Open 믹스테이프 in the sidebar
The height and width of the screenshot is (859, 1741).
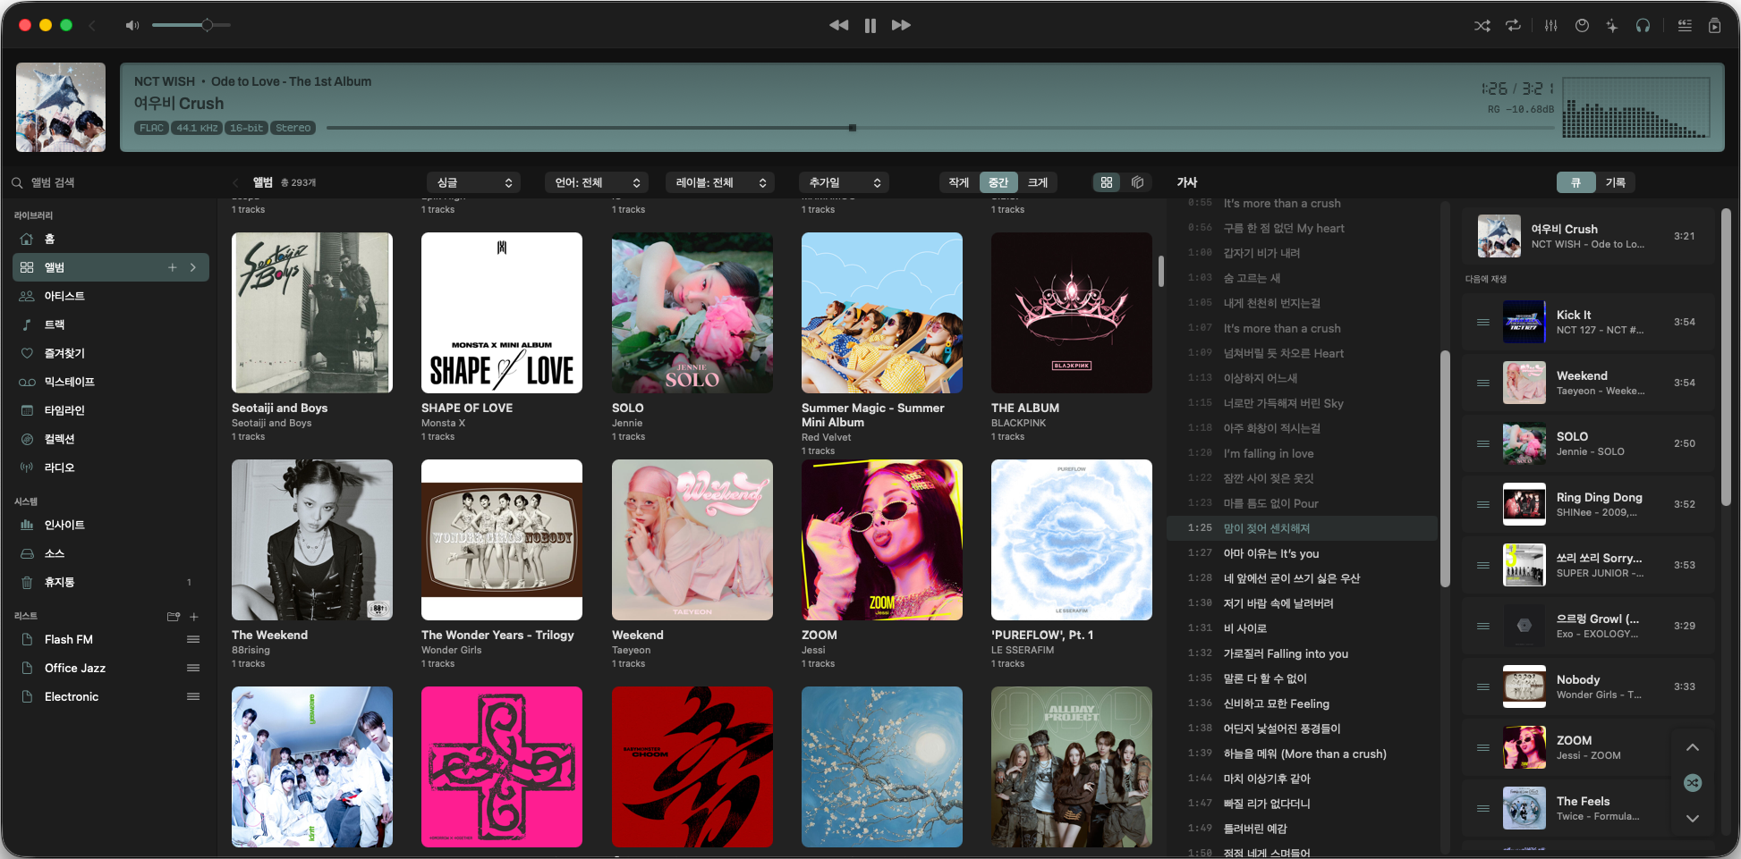[111, 382]
